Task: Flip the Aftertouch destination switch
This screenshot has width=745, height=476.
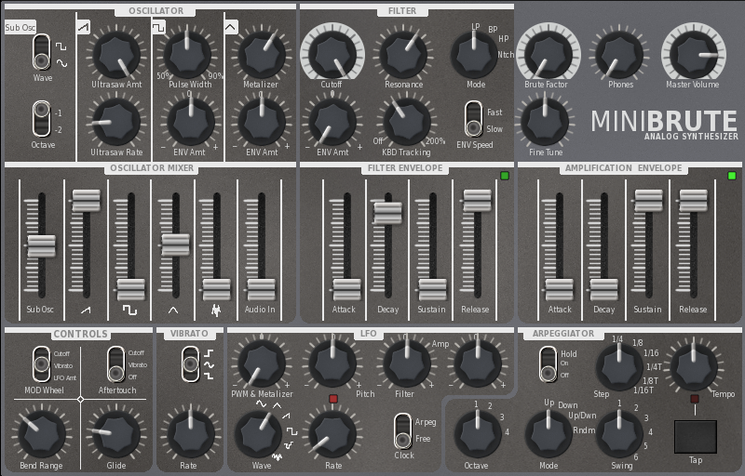Action: 115,364
